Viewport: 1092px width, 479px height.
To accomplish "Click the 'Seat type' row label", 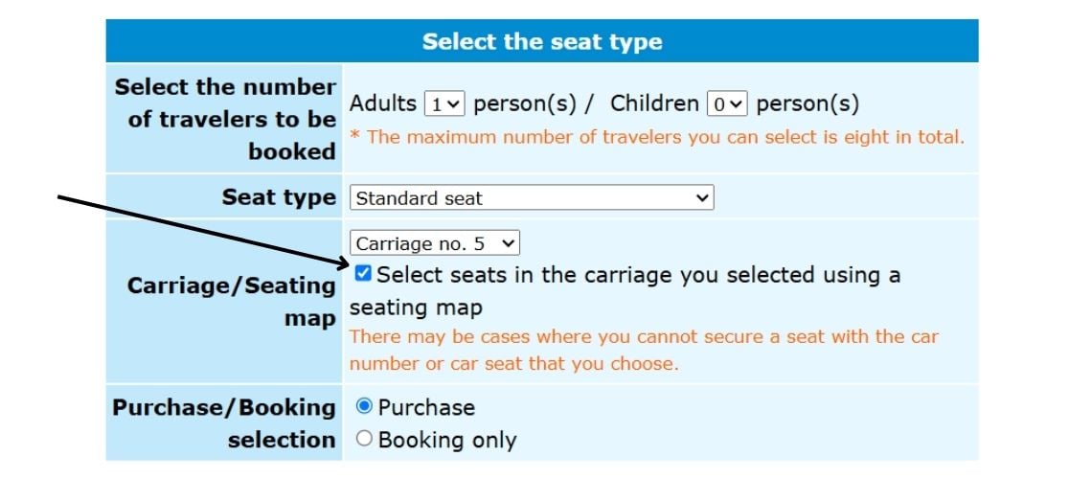I will [x=280, y=197].
